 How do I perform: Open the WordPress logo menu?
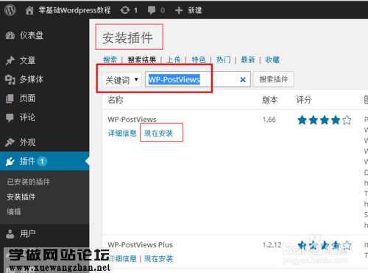(10, 10)
